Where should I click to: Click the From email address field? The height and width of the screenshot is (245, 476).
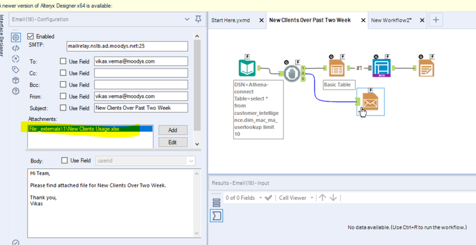pyautogui.click(x=141, y=96)
